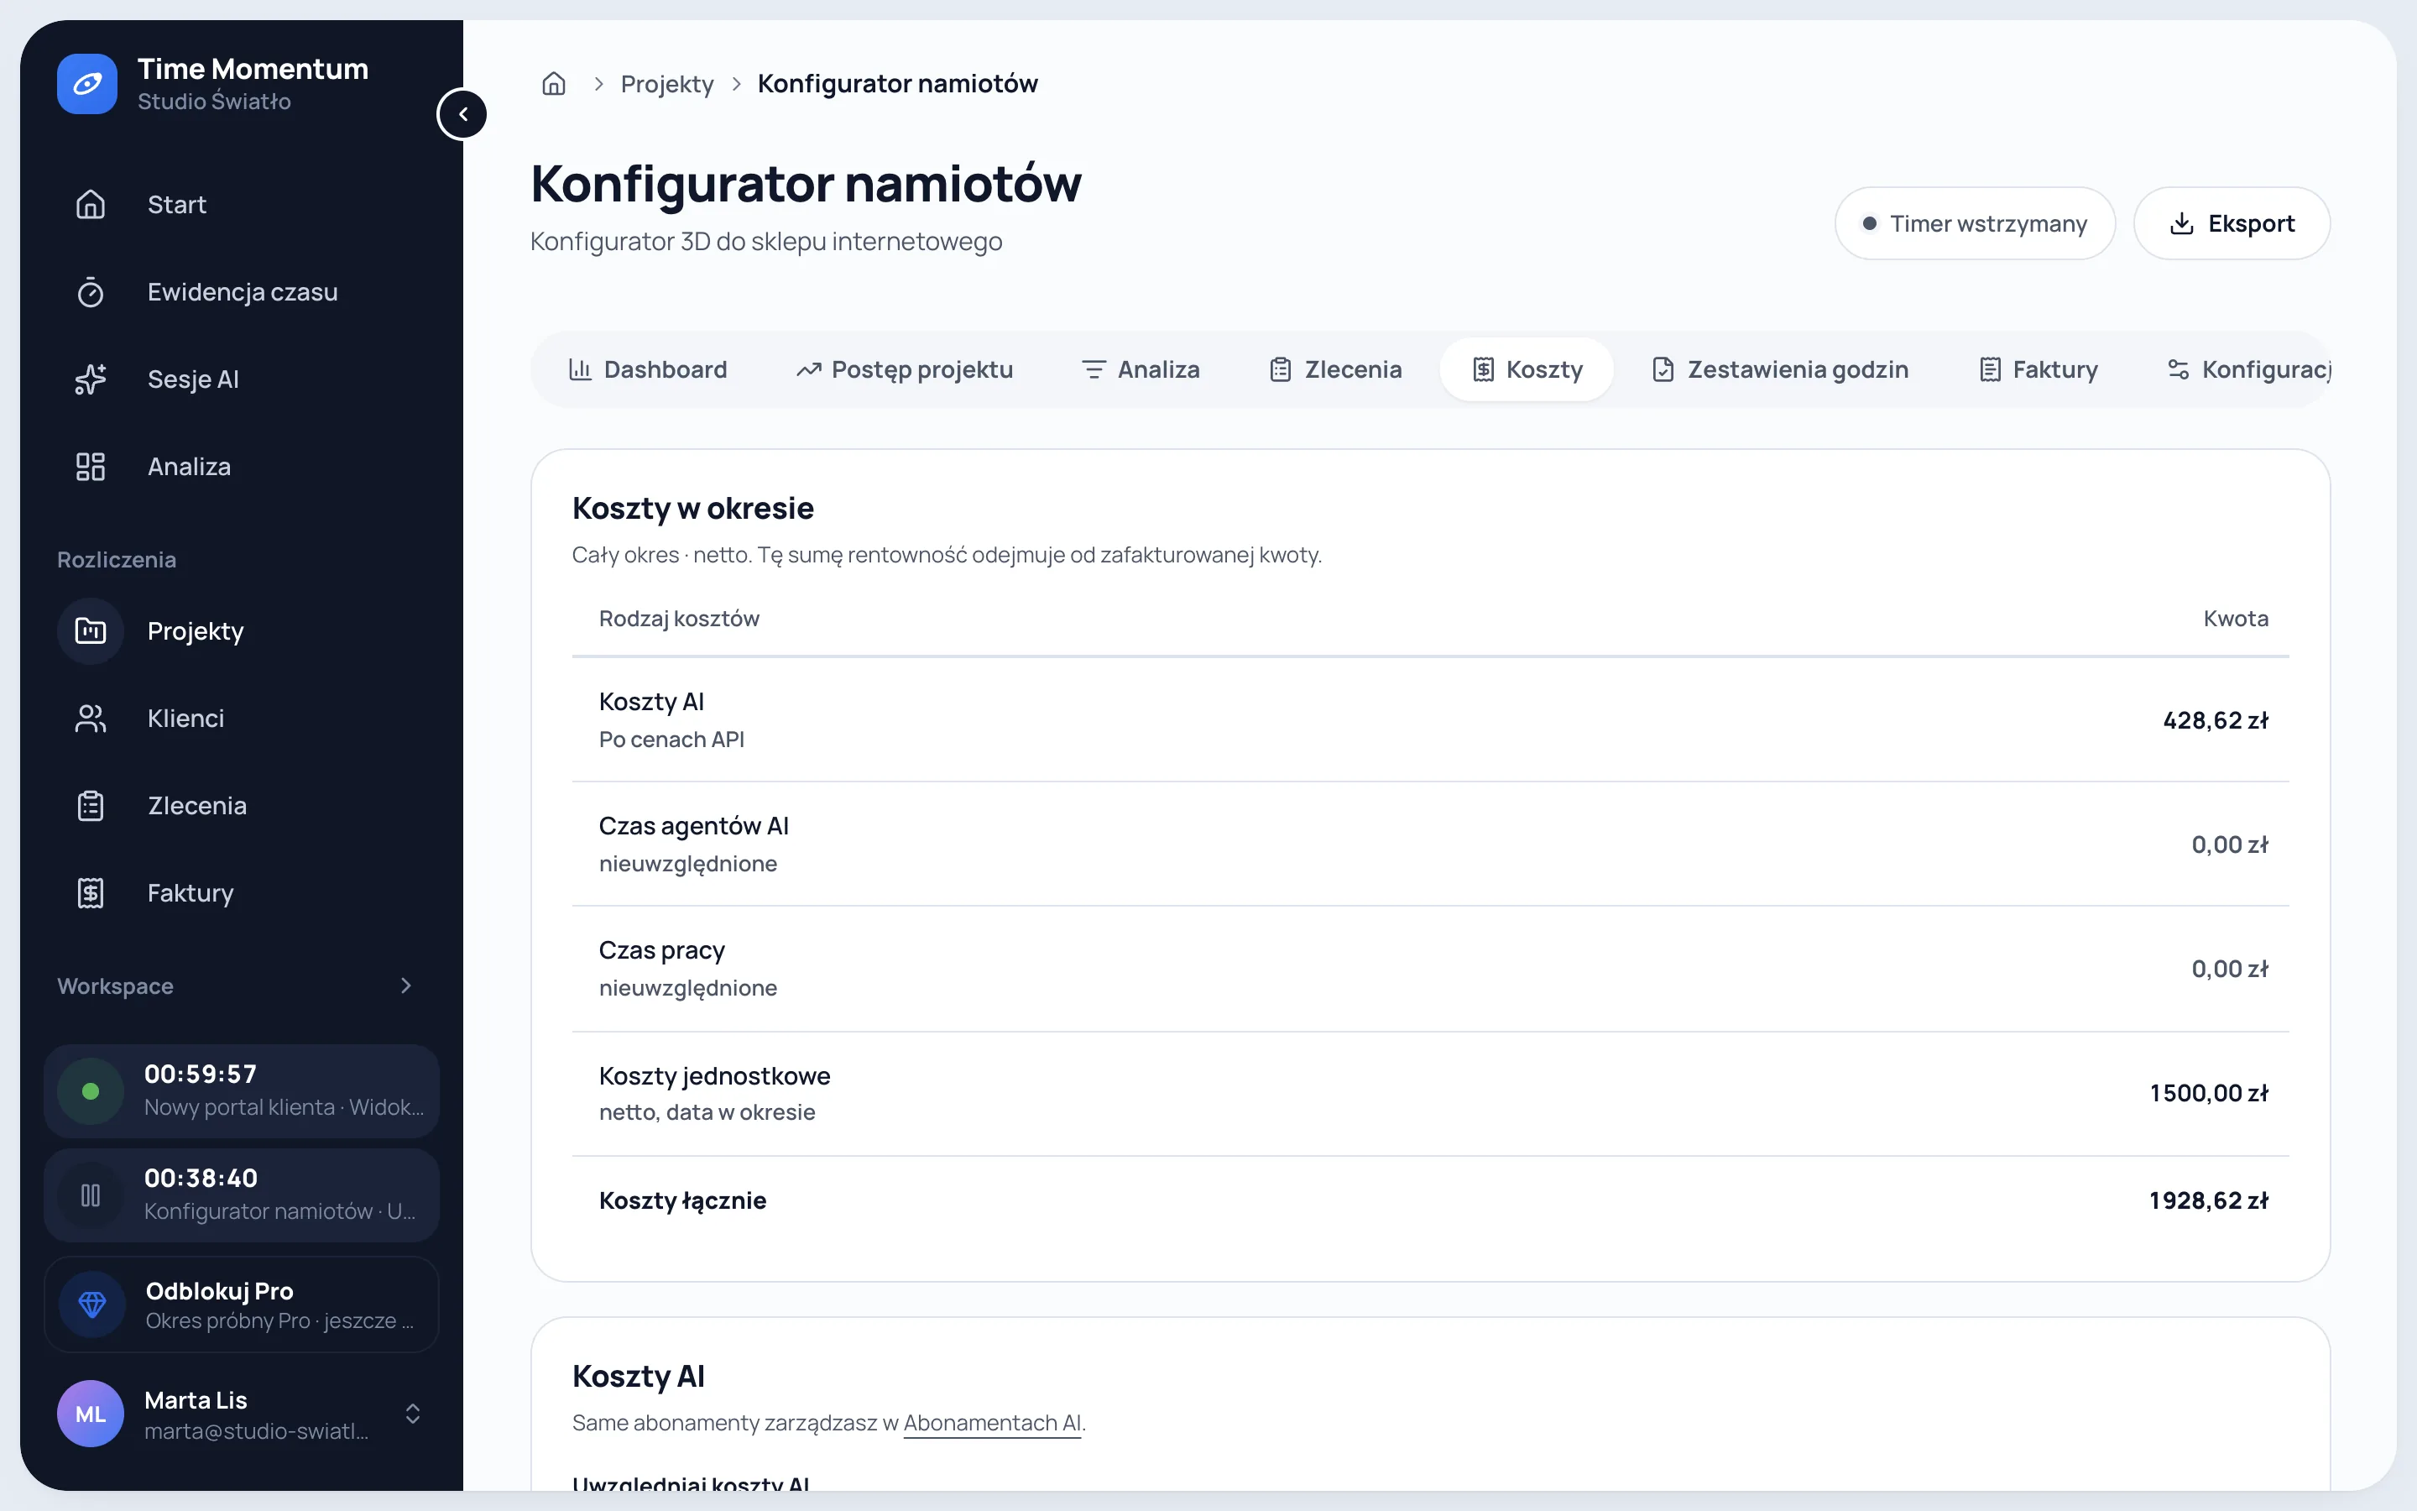Open Klienci in the sidebar
The image size is (2417, 1511).
pyautogui.click(x=242, y=719)
